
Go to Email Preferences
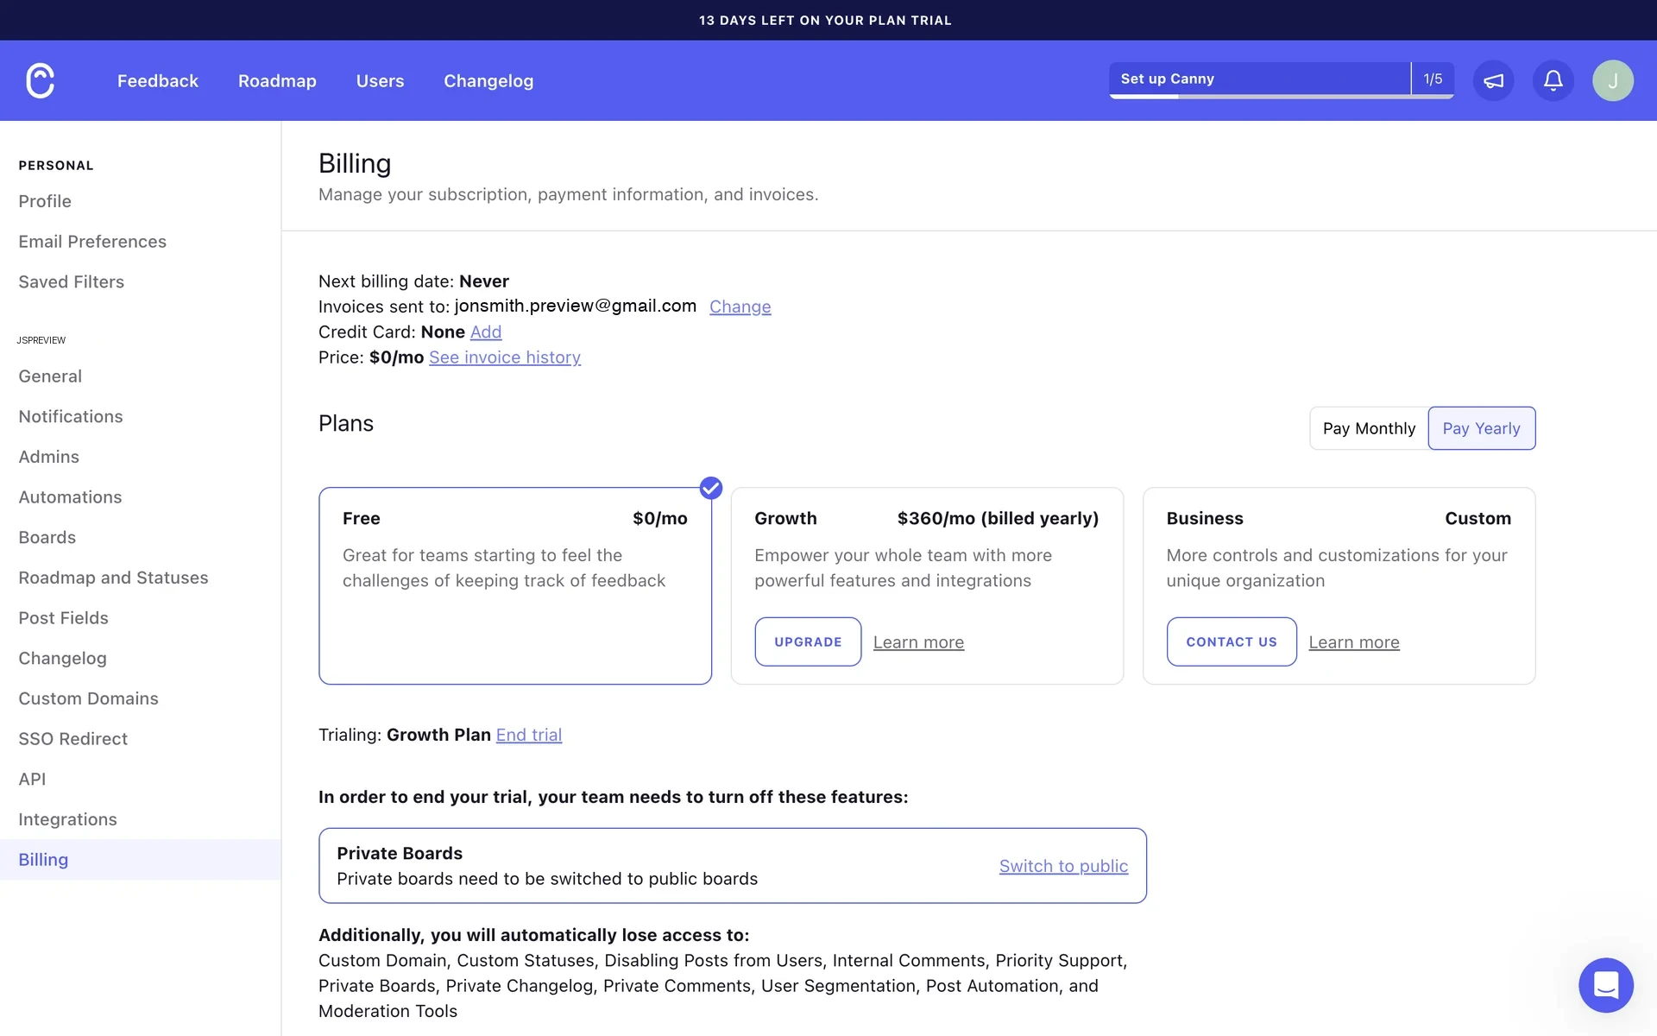92,242
